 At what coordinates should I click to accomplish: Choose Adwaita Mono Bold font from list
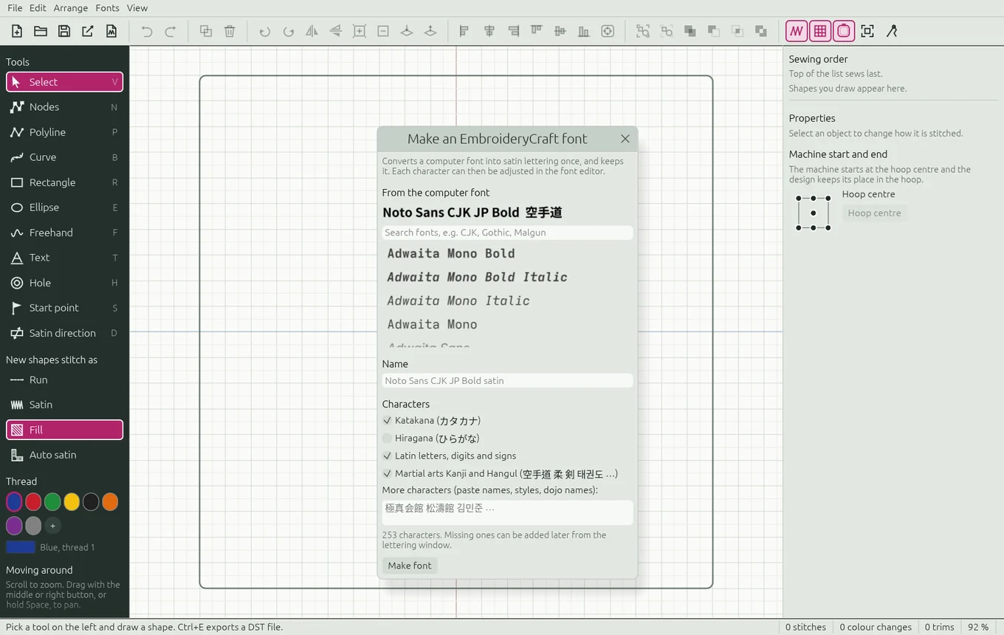(507, 253)
